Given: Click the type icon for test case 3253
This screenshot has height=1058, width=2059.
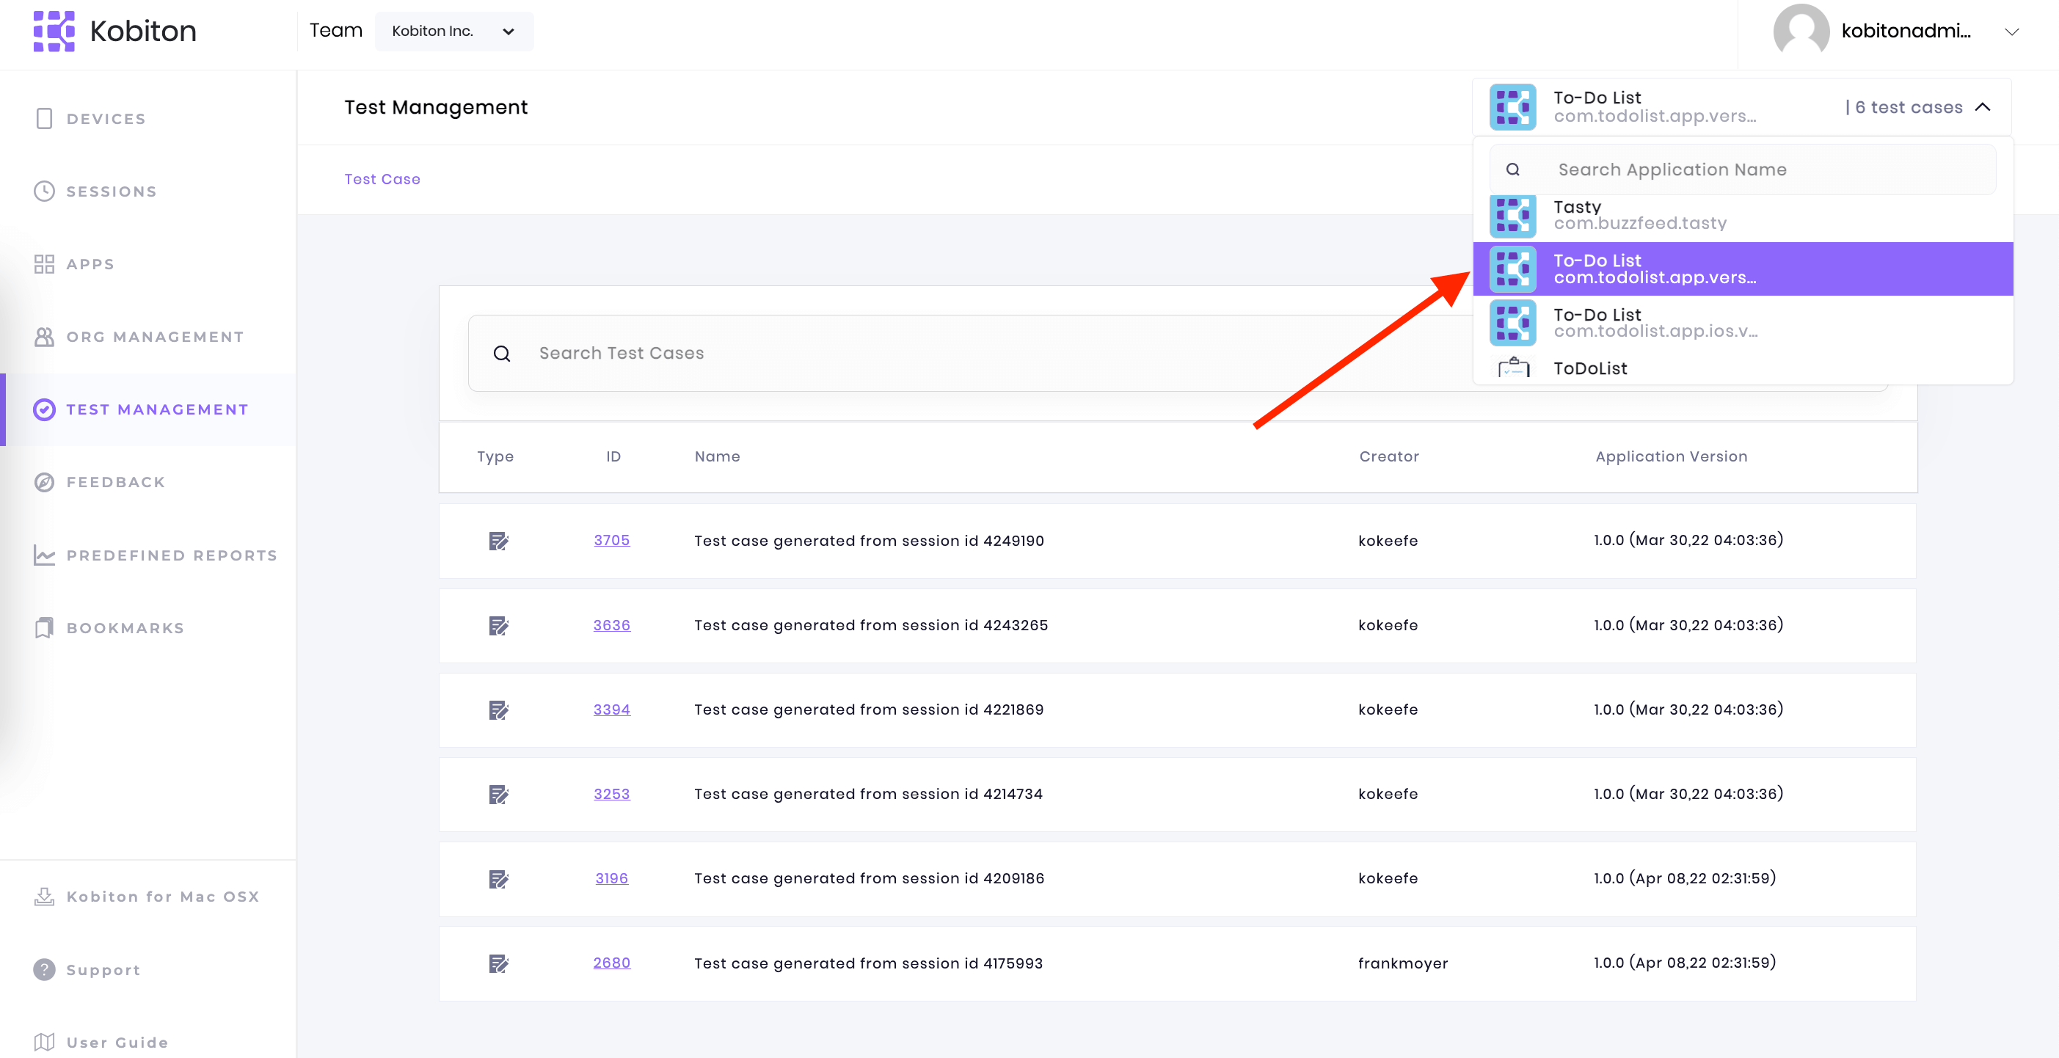Looking at the screenshot, I should pos(498,795).
